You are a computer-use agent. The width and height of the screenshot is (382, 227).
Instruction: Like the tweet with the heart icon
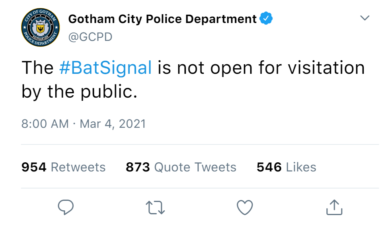pyautogui.click(x=245, y=207)
